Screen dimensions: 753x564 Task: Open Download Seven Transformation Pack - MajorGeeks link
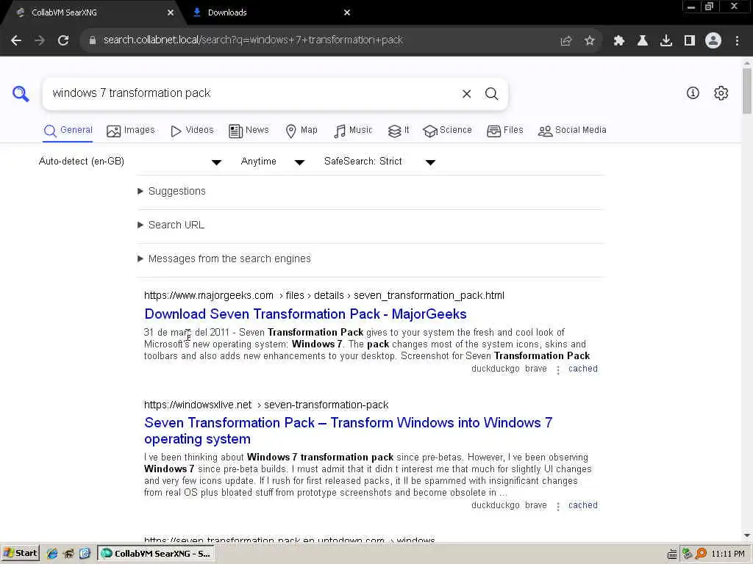(305, 314)
